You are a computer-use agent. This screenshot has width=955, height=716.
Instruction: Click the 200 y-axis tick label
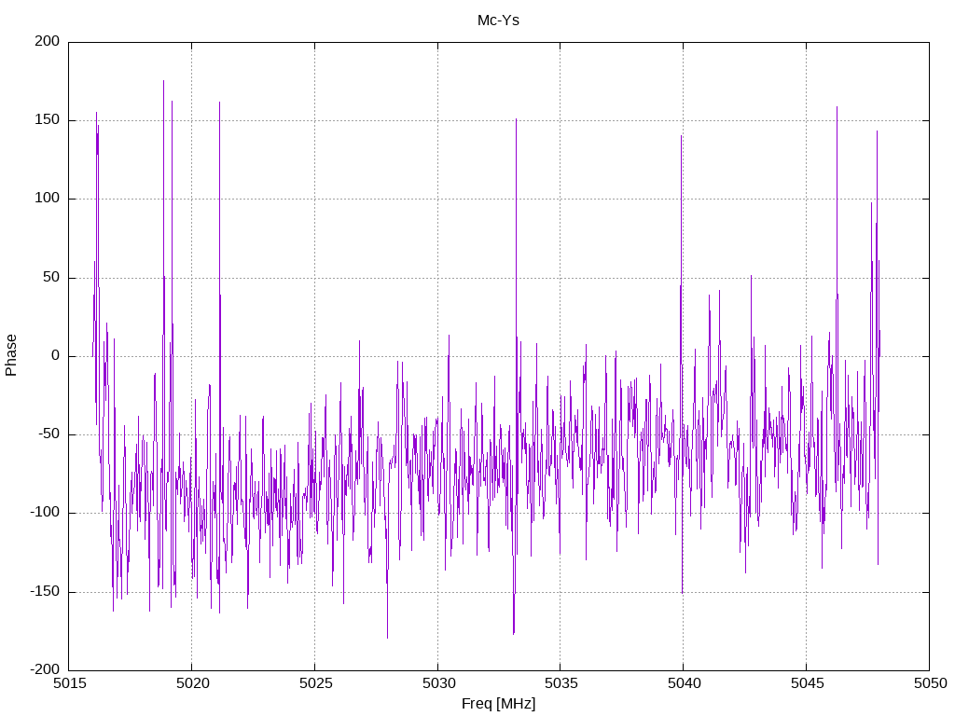point(48,41)
